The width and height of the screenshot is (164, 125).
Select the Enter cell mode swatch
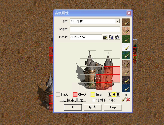click(92, 95)
